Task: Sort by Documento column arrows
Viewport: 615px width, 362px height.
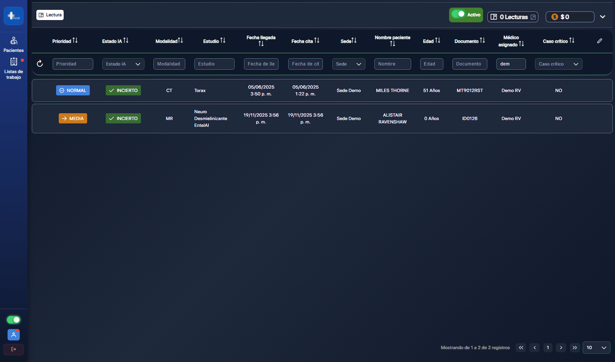Action: (x=482, y=40)
